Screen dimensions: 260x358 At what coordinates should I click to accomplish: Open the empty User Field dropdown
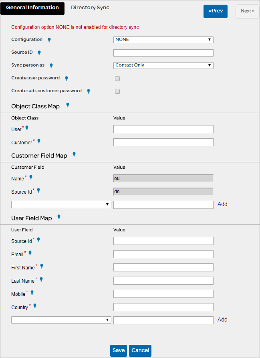coord(61,320)
